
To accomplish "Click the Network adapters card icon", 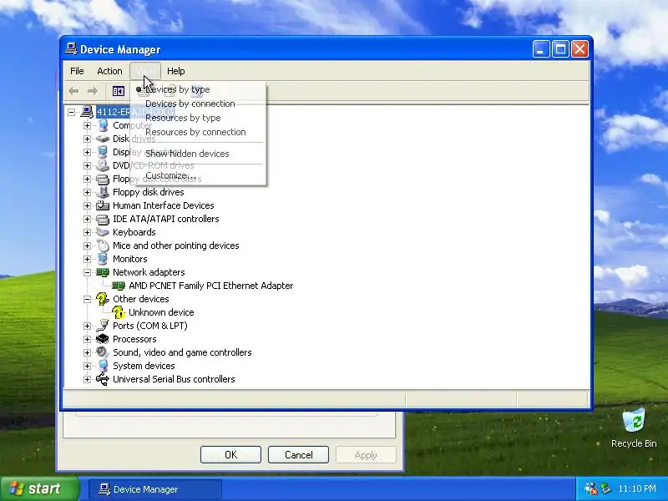I will click(103, 272).
